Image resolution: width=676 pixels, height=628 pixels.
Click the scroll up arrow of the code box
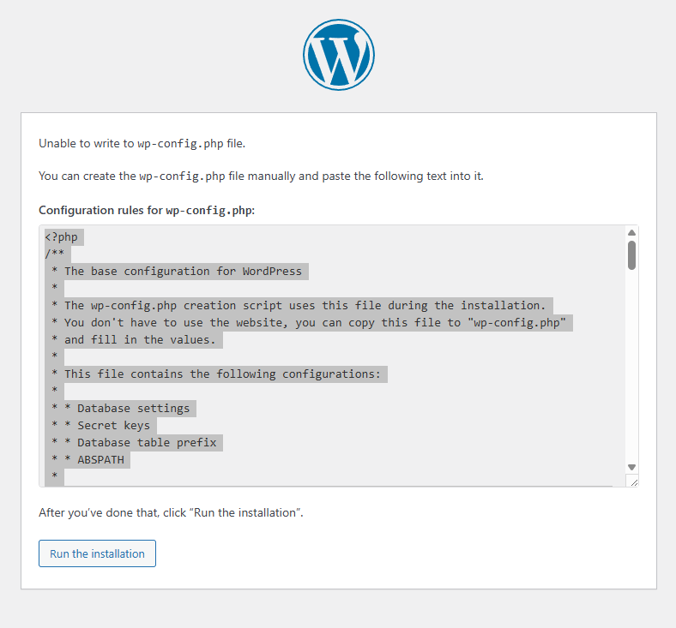coord(631,233)
